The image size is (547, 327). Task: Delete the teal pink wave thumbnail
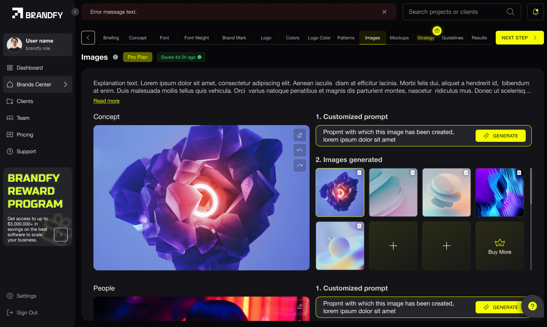click(413, 173)
